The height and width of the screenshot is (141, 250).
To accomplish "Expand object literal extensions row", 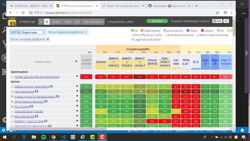I will click(x=77, y=101).
